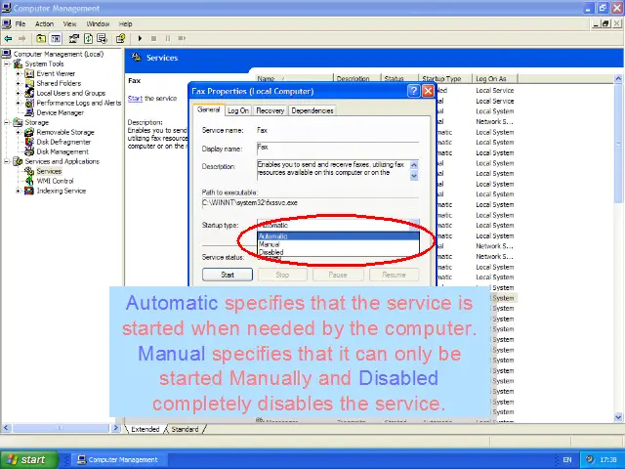The height and width of the screenshot is (469, 625).
Task: Click the Start the service link
Action: point(135,98)
